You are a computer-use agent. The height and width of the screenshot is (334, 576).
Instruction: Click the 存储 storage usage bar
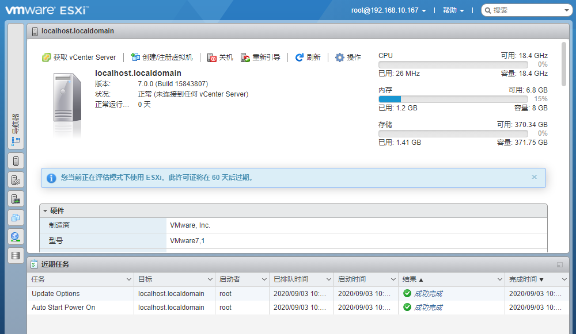click(453, 134)
